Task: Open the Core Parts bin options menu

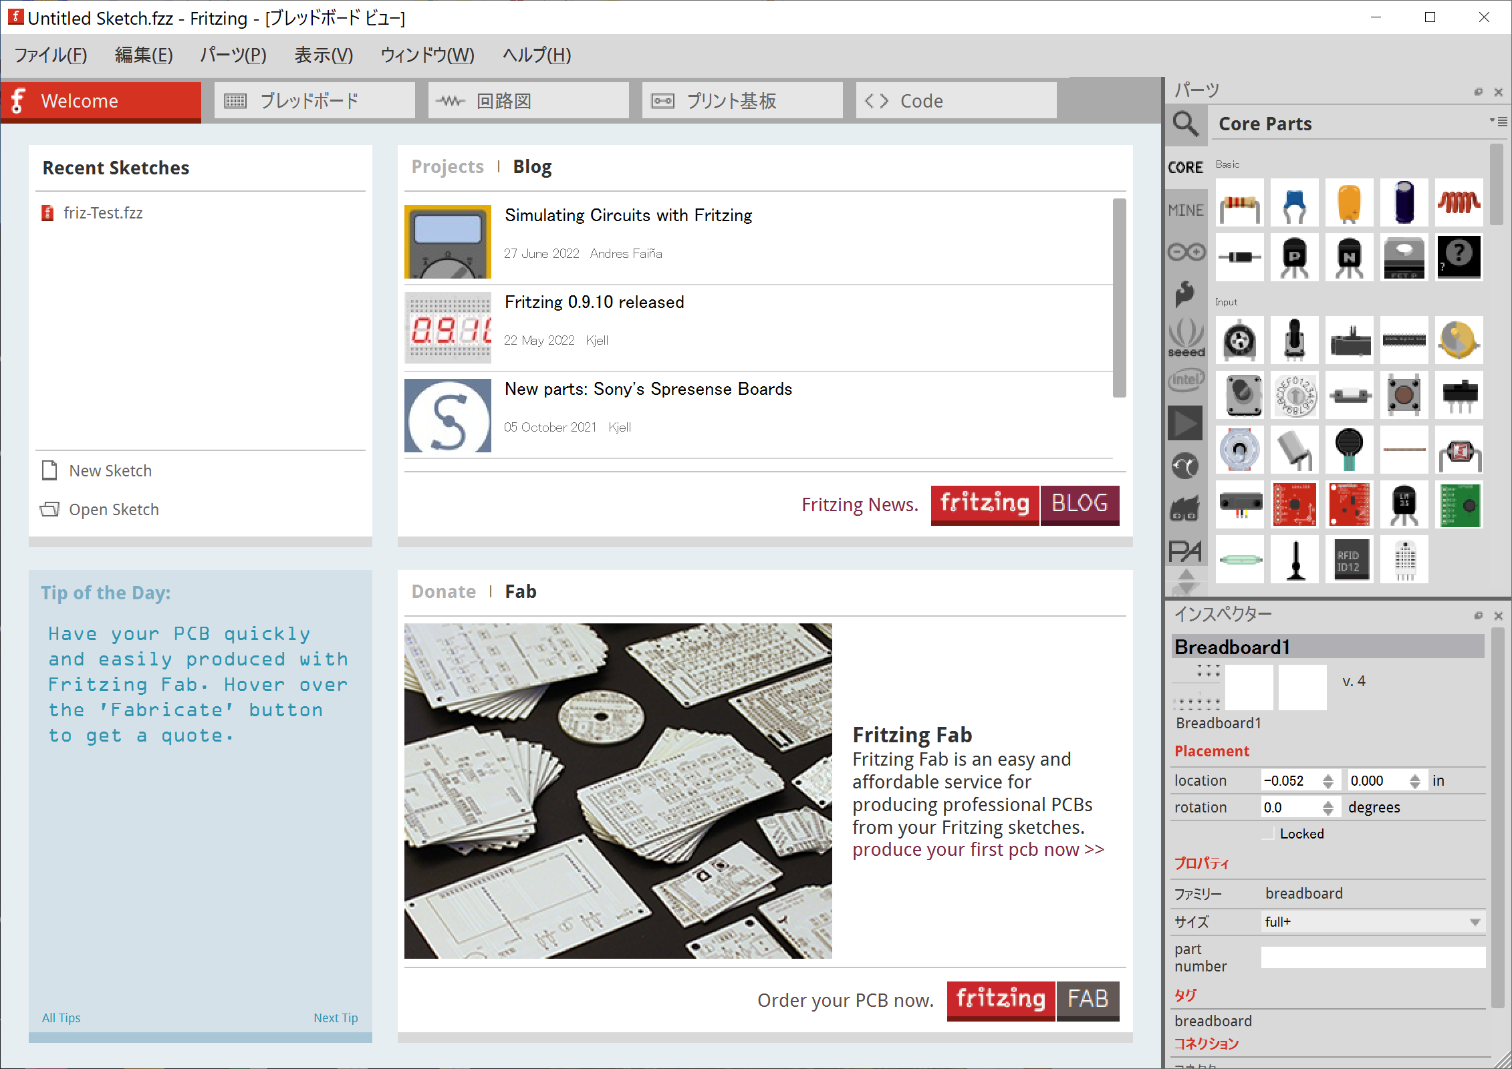Action: tap(1497, 122)
